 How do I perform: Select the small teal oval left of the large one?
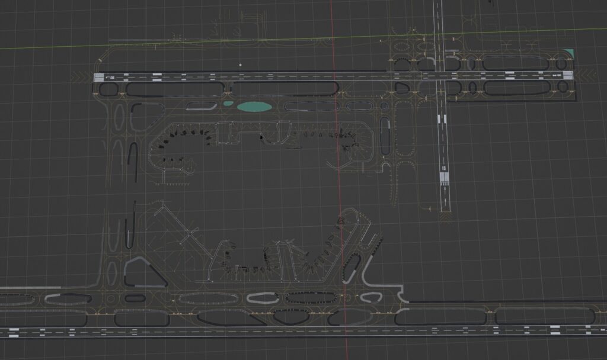[228, 104]
